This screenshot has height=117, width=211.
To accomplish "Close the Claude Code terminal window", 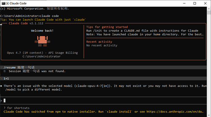I will coord(205,3).
